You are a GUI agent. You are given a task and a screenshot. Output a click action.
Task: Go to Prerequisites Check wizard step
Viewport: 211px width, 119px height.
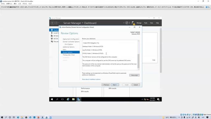pos(69,55)
